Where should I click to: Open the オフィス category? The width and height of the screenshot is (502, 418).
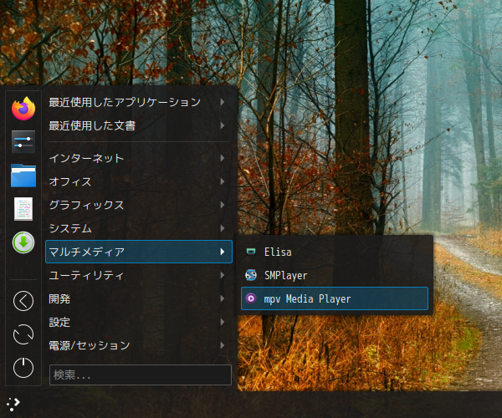[139, 181]
